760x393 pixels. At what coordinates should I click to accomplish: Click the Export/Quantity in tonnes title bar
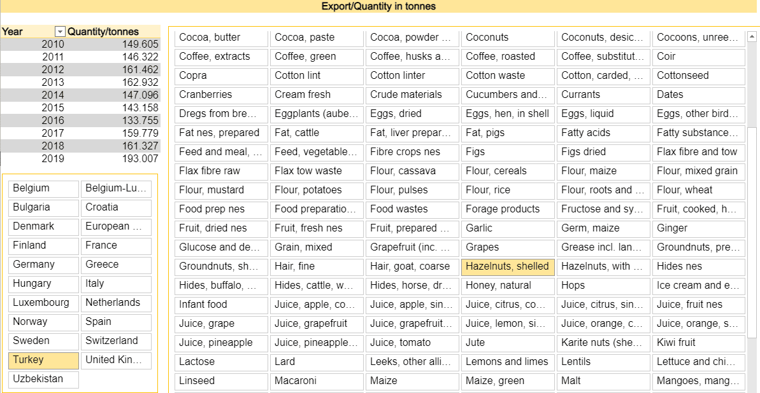(379, 6)
